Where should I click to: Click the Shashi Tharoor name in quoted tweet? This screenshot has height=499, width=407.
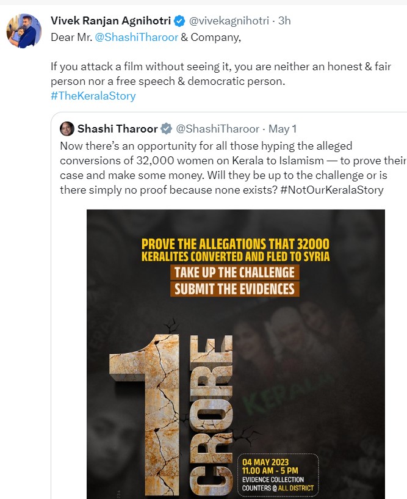coord(117,129)
